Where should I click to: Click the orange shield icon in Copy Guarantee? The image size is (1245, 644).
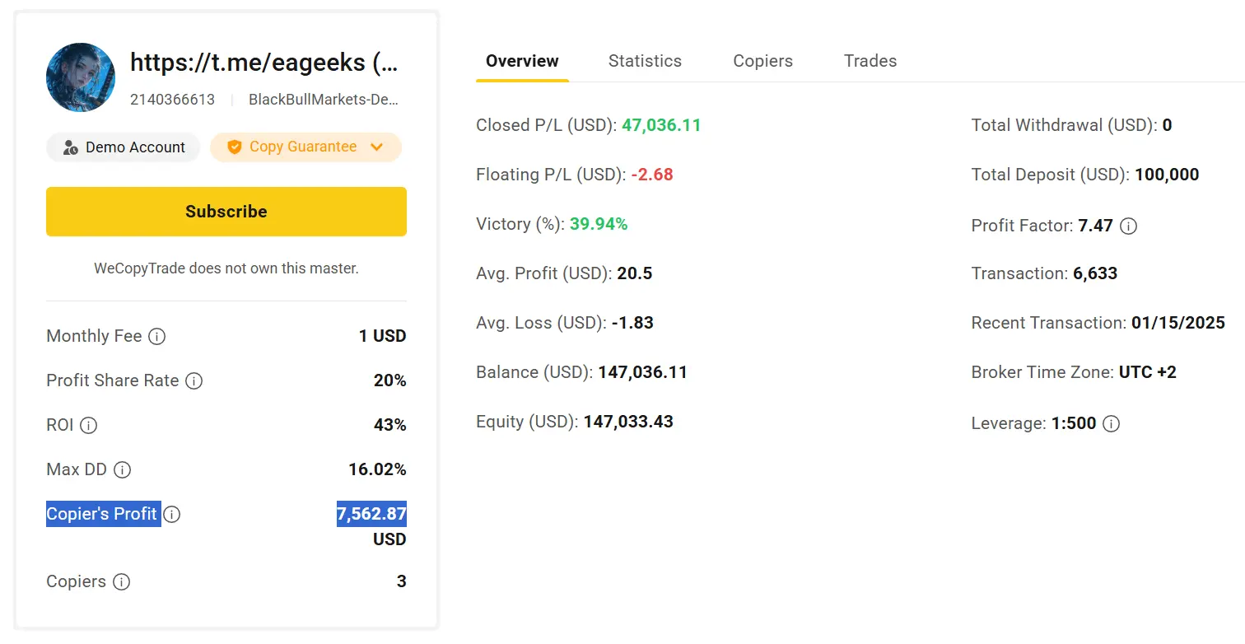[235, 147]
